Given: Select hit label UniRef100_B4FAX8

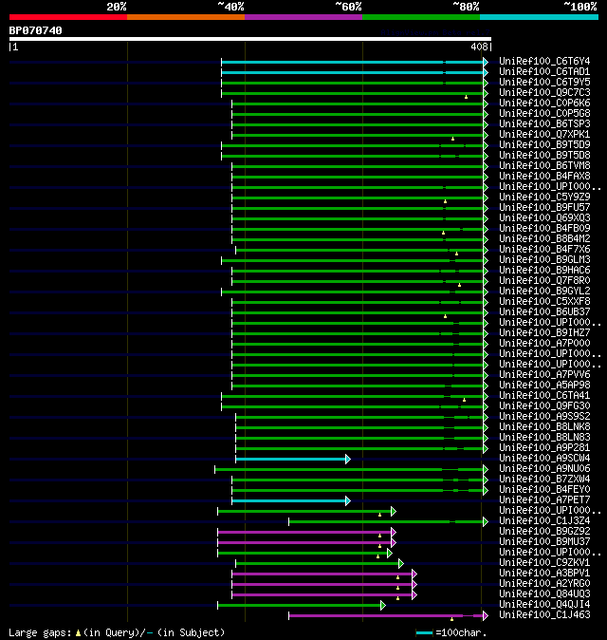Looking at the screenshot, I should tap(544, 176).
